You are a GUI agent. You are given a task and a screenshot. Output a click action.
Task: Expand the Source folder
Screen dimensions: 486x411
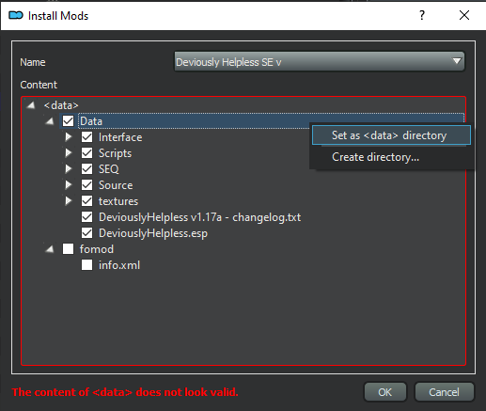[68, 185]
